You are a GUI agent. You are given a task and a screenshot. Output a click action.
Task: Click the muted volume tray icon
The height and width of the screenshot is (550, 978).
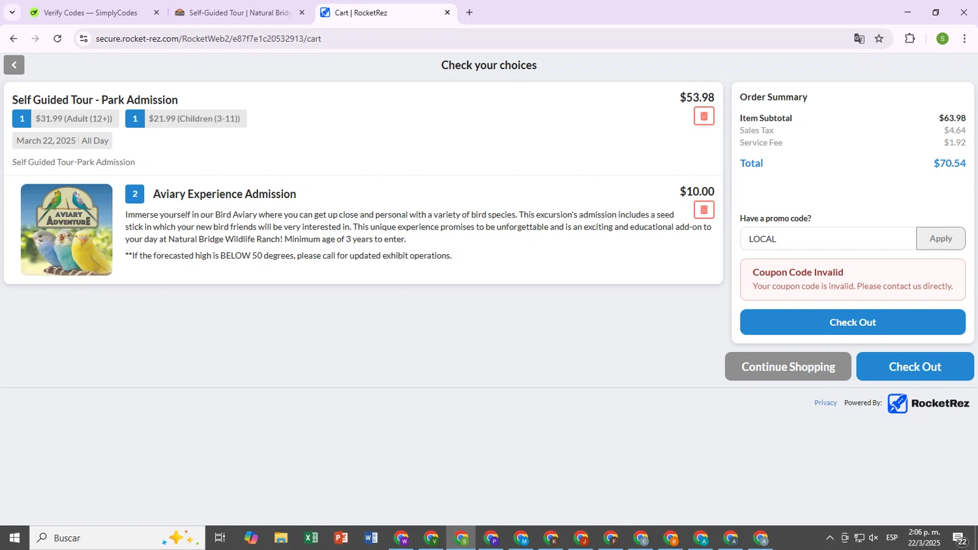[x=874, y=538]
